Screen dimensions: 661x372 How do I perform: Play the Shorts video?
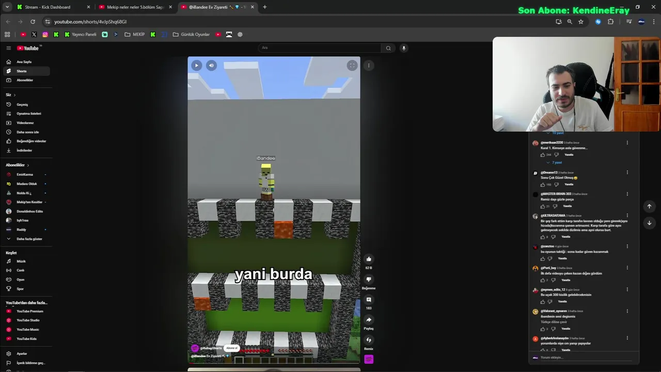(x=197, y=65)
